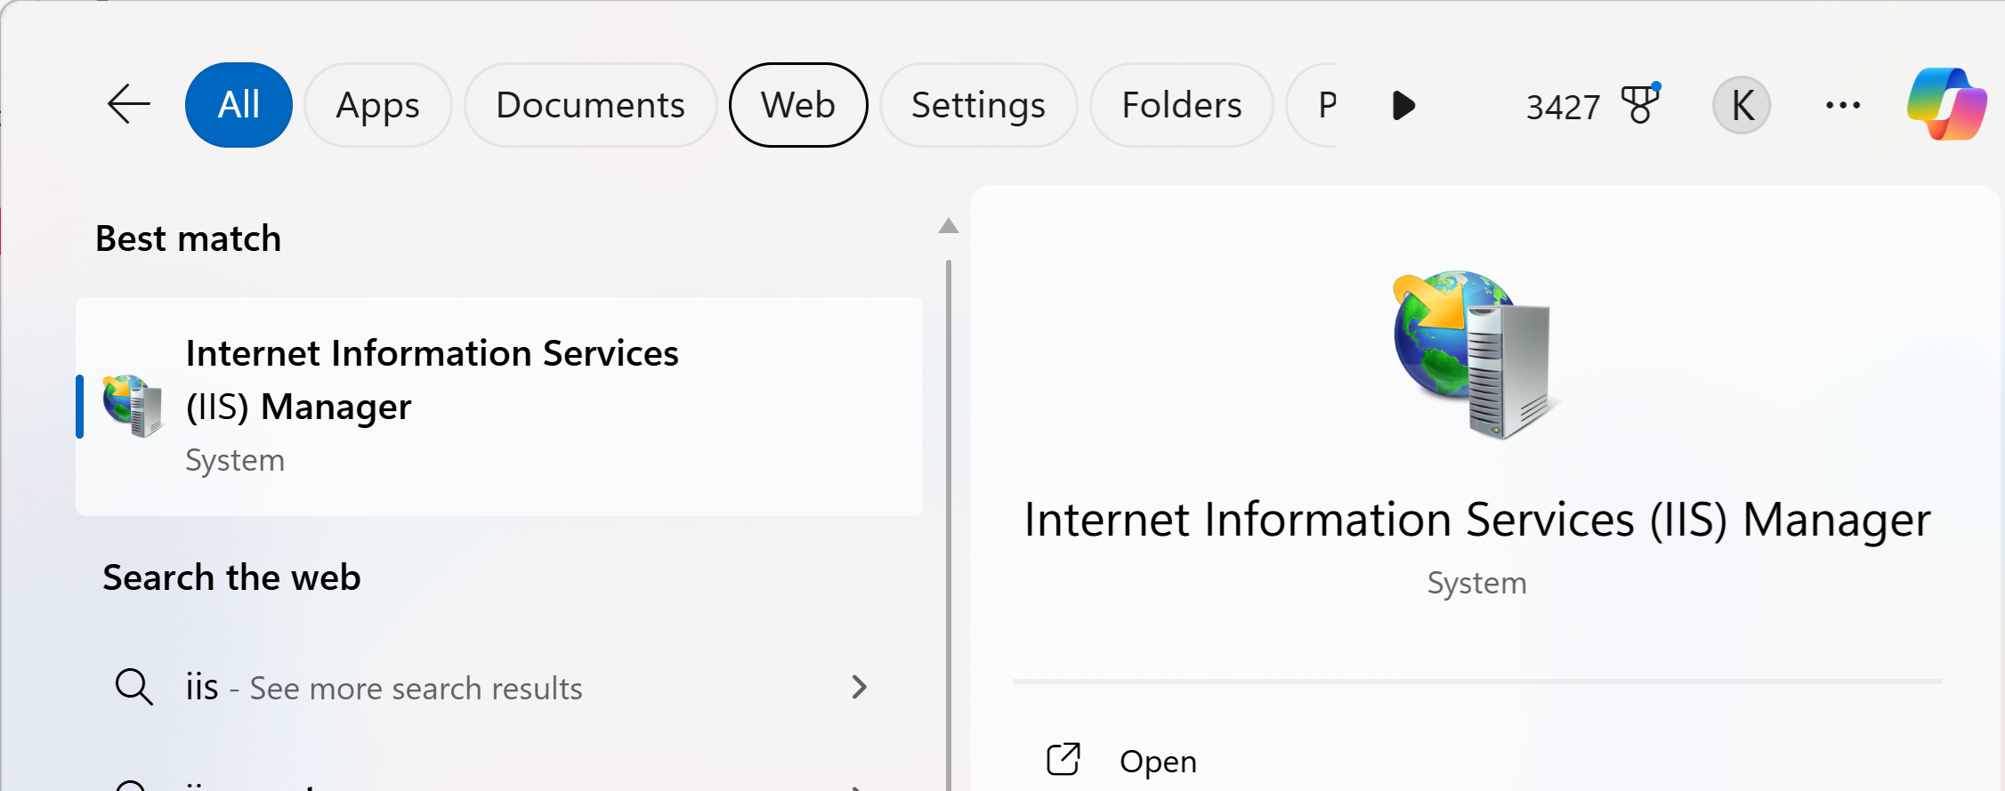The height and width of the screenshot is (791, 2005).
Task: Expand iis web results chevron
Action: point(859,687)
